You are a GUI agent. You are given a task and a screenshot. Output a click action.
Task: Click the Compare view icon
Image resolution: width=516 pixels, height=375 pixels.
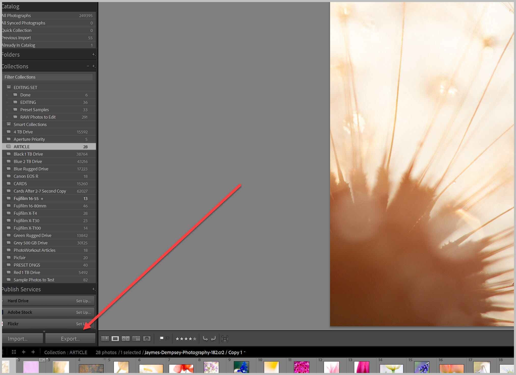(125, 339)
